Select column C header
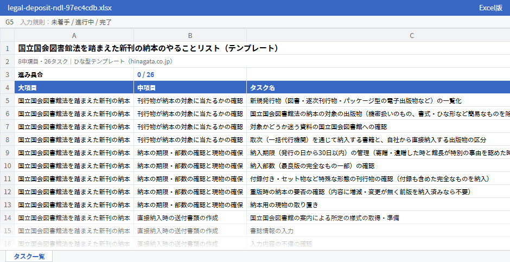 click(x=378, y=35)
